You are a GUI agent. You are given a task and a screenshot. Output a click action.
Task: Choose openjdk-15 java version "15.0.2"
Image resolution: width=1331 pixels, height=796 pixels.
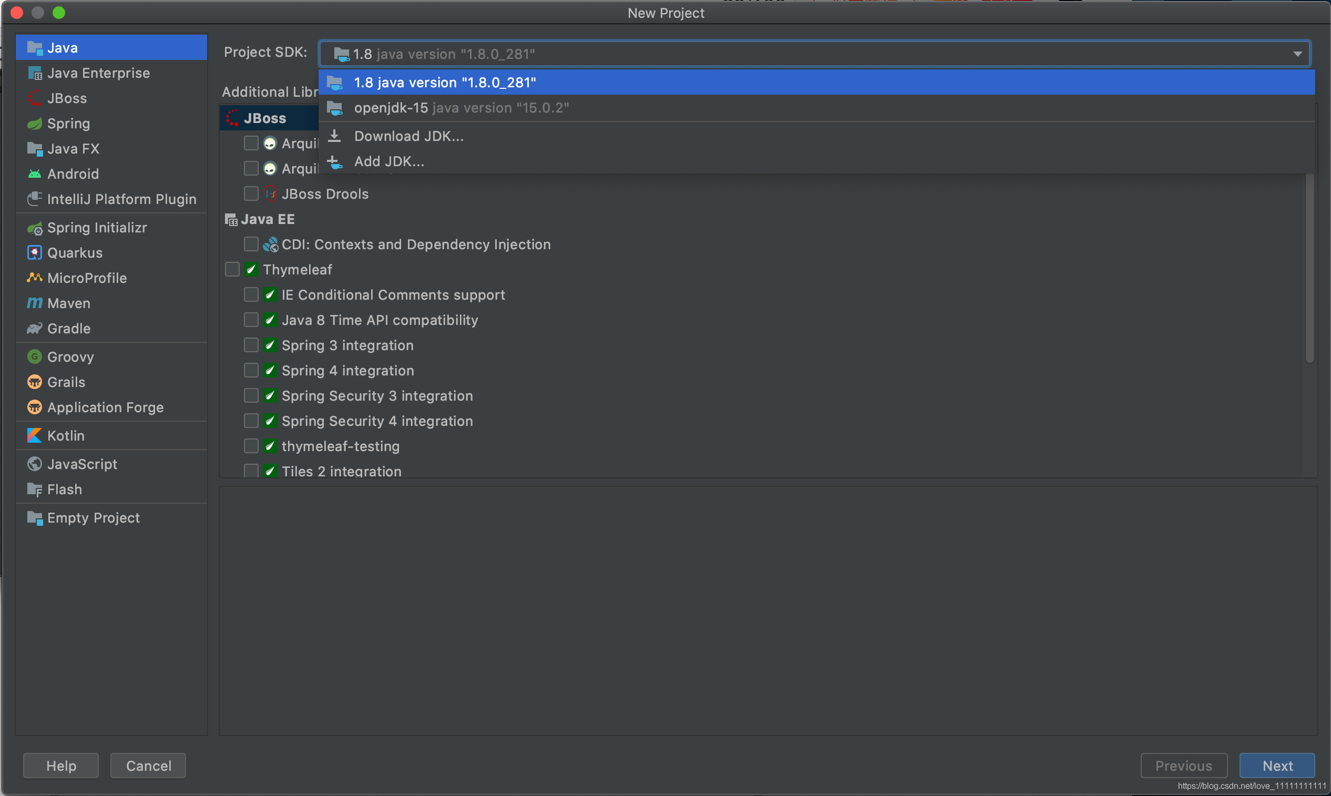(816, 108)
